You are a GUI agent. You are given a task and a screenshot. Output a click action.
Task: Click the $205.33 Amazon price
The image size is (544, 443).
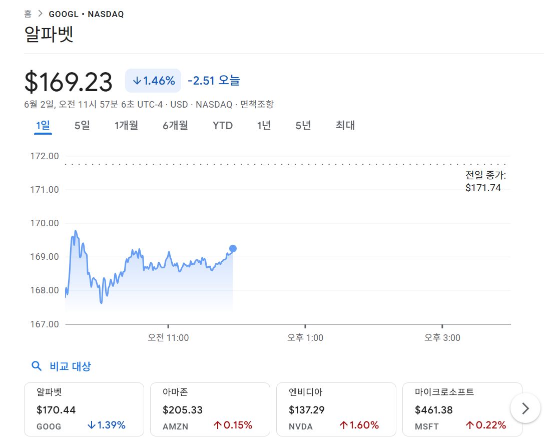(183, 409)
